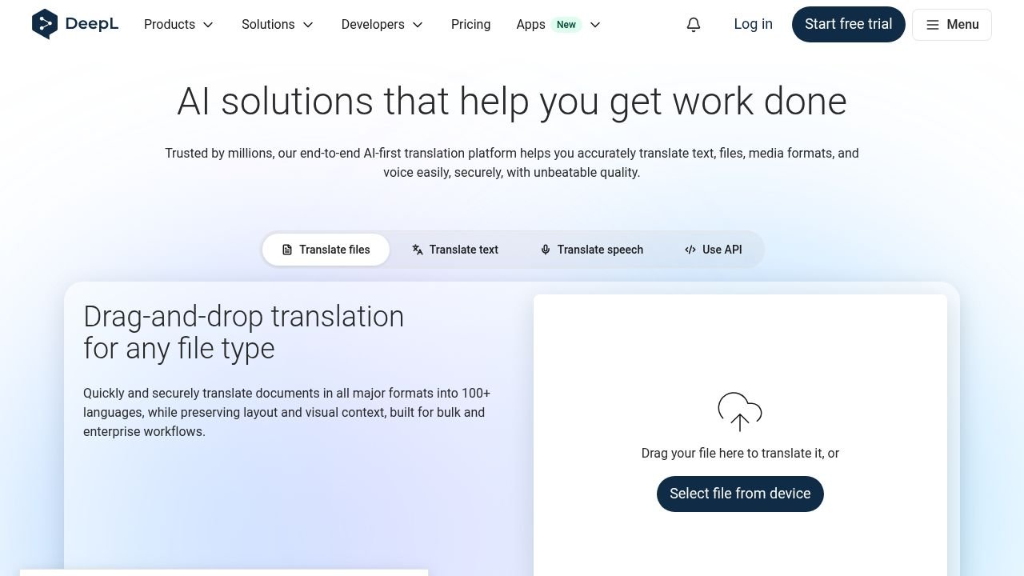
Task: Click Log in
Action: click(754, 24)
